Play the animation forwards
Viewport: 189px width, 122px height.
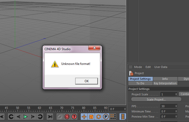(25, 117)
